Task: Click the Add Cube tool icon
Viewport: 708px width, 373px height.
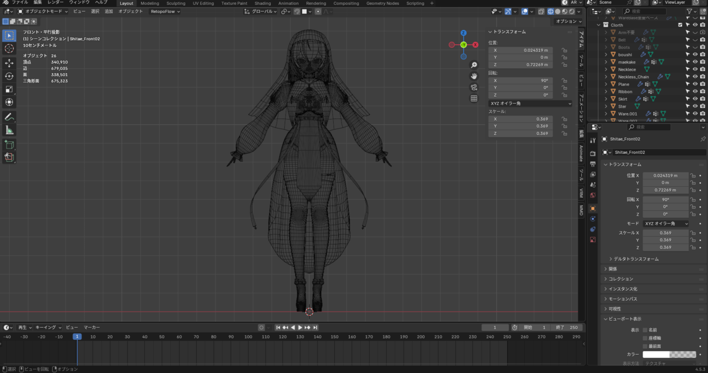Action: click(x=9, y=144)
